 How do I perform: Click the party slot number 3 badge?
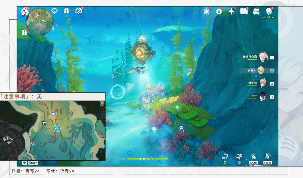272,84
